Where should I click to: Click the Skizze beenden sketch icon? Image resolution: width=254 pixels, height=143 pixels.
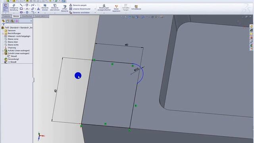[6, 8]
